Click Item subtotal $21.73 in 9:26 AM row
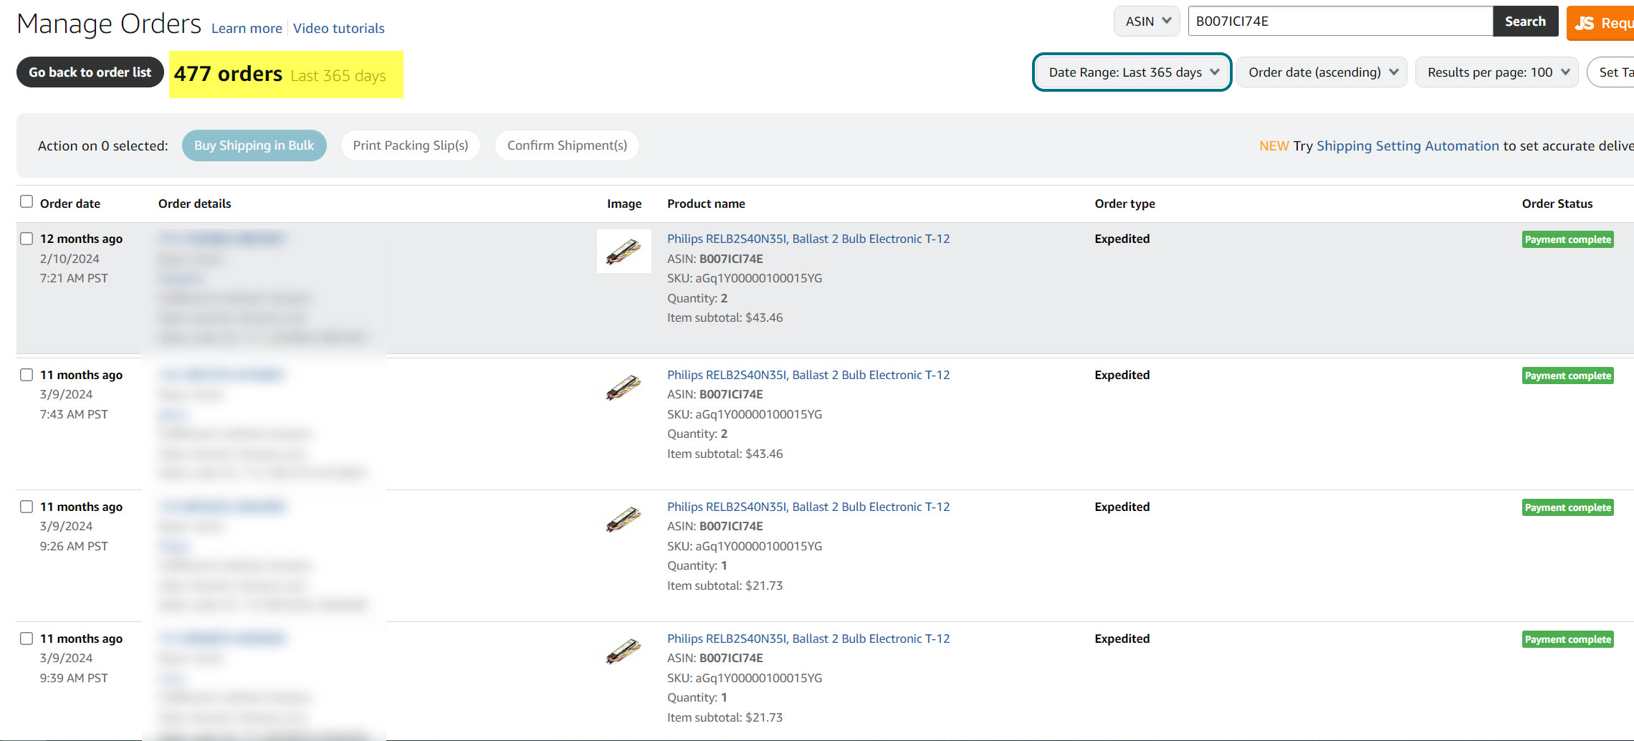This screenshot has width=1634, height=741. (725, 585)
